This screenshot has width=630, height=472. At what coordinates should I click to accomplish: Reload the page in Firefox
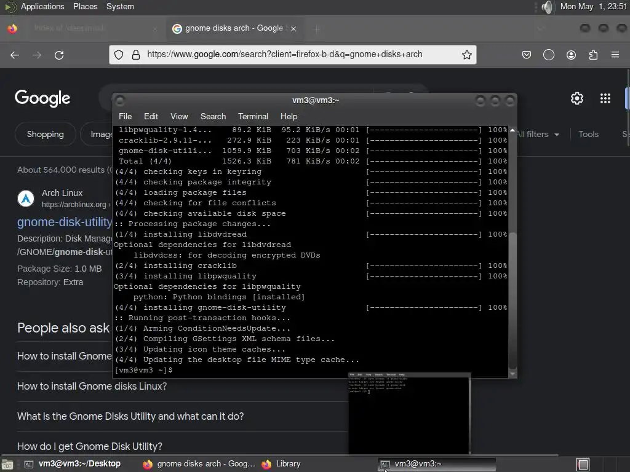[x=59, y=55]
